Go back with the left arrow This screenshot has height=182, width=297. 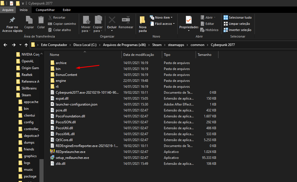pos(5,45)
